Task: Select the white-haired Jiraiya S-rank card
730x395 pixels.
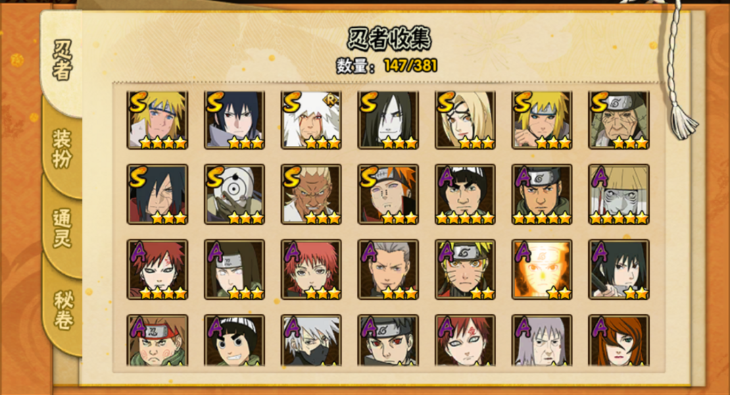Action: click(311, 120)
